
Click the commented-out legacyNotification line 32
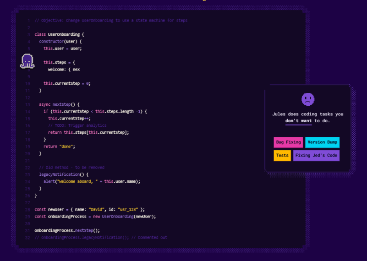point(101,238)
